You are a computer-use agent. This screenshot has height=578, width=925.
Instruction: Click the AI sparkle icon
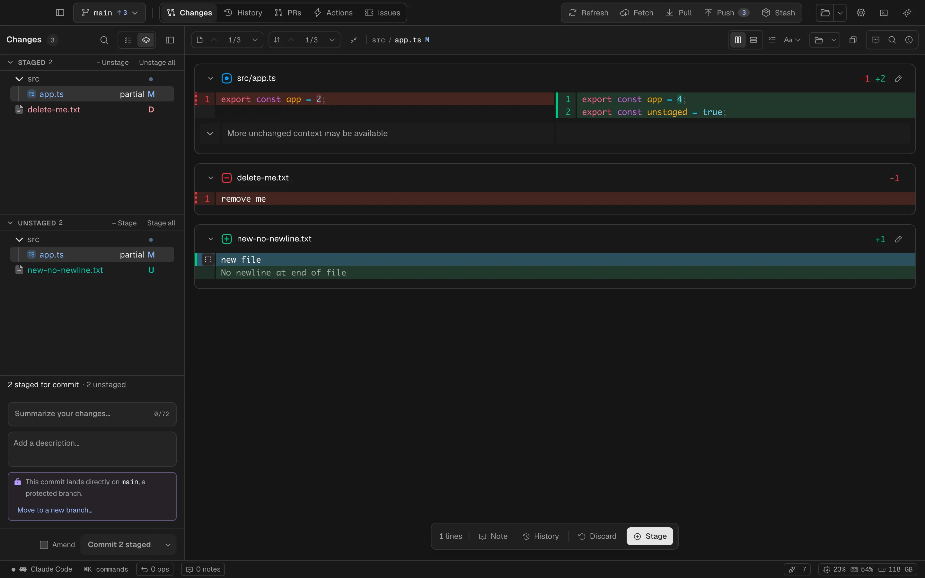pos(907,13)
